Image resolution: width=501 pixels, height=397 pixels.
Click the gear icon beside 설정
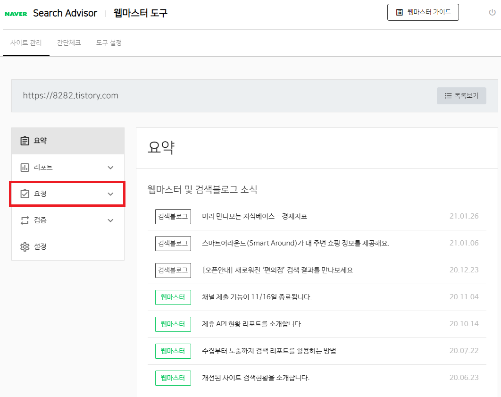click(x=25, y=247)
